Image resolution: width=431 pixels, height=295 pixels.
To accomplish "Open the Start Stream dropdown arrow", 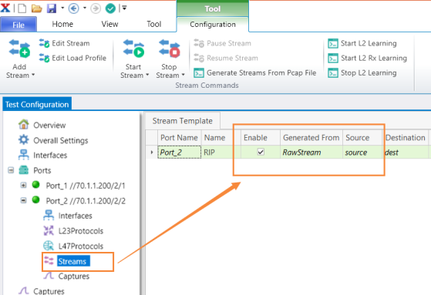I will tap(147, 75).
